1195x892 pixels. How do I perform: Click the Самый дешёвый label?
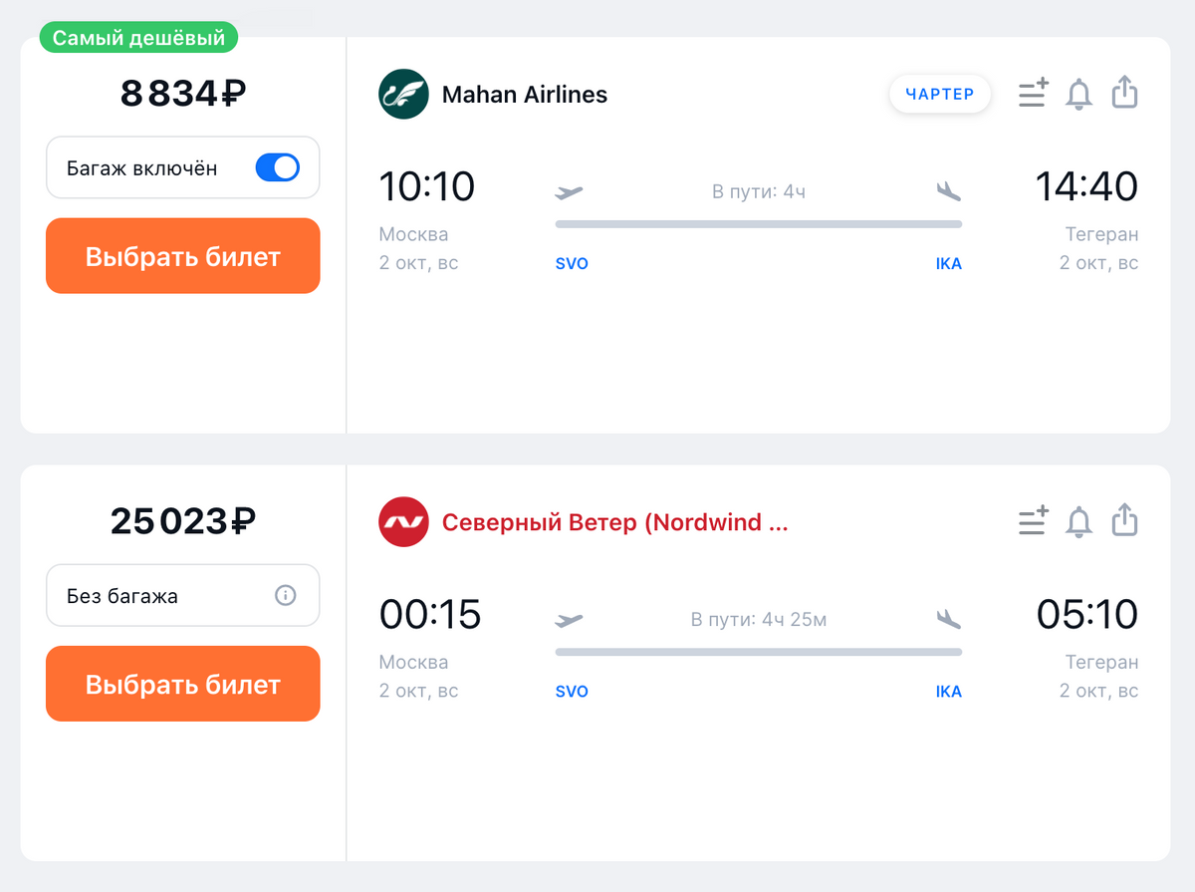tap(139, 39)
